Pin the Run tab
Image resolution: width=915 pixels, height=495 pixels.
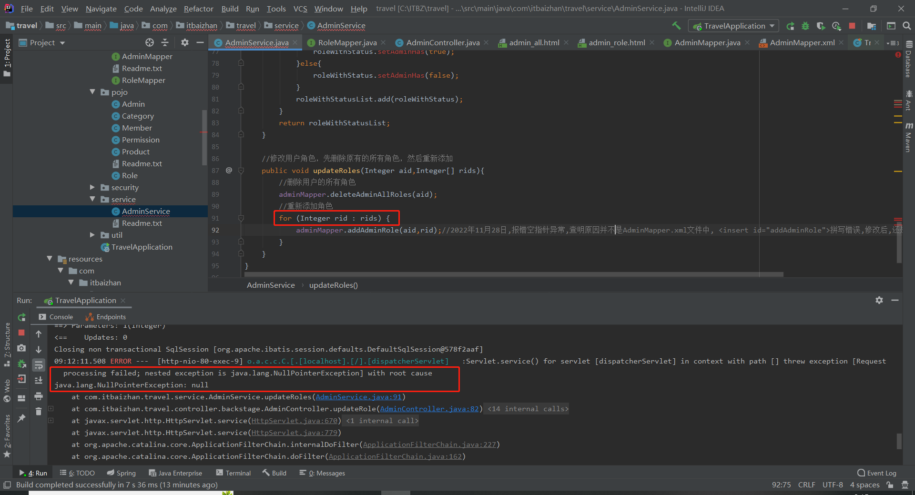click(x=21, y=418)
